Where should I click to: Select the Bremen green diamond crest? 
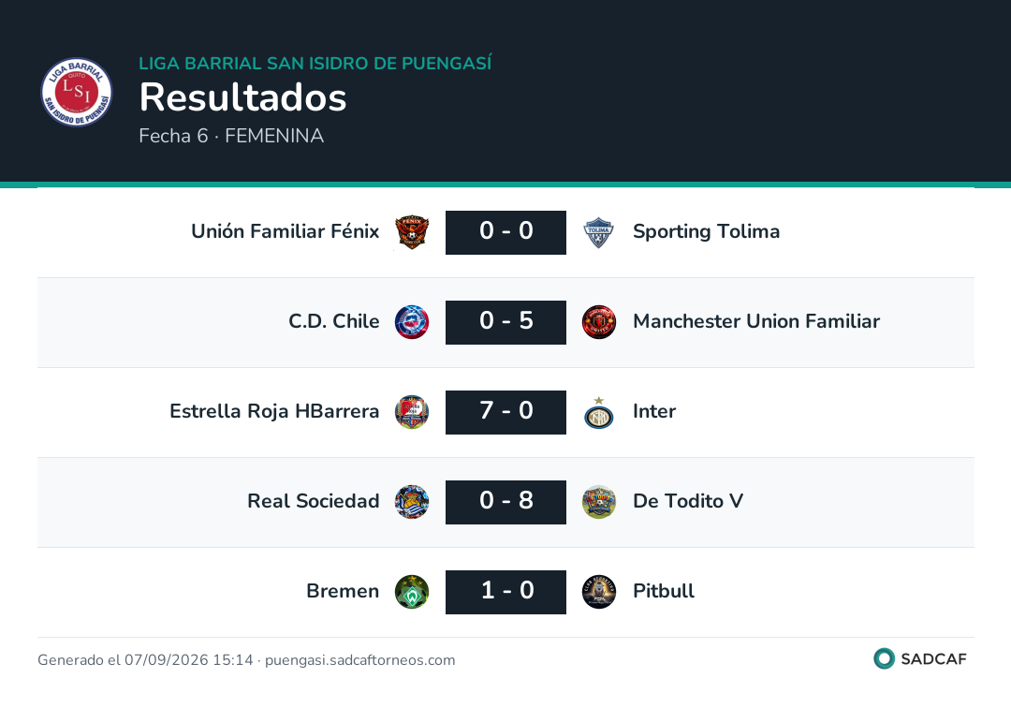[412, 592]
